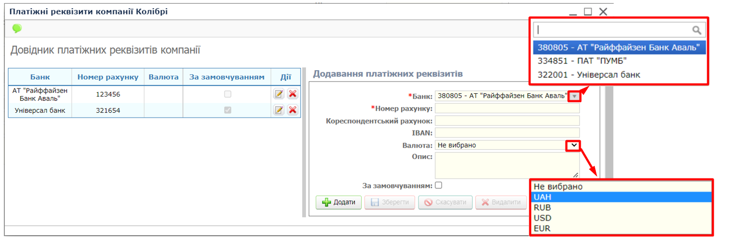731x240 pixels.
Task: Click the IBAN input field
Action: tap(507, 133)
